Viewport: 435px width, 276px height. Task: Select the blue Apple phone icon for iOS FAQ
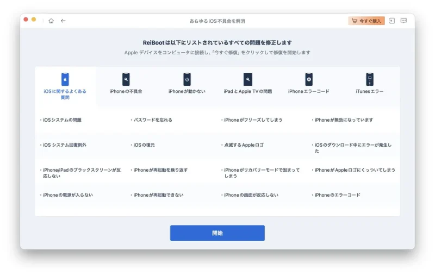coord(65,79)
